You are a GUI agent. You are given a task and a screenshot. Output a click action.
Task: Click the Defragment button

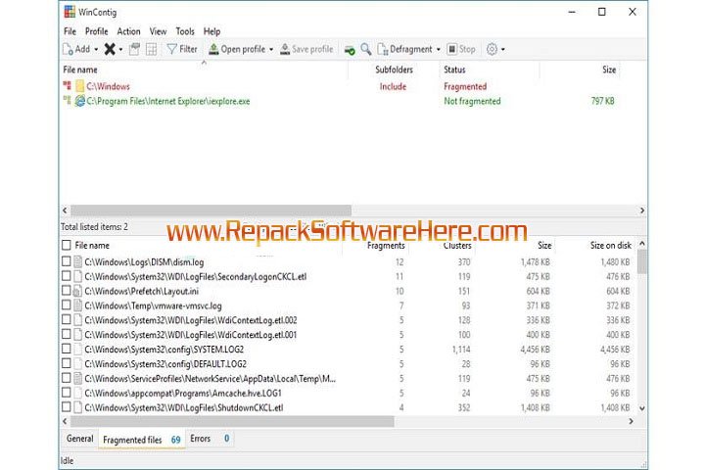tap(405, 49)
